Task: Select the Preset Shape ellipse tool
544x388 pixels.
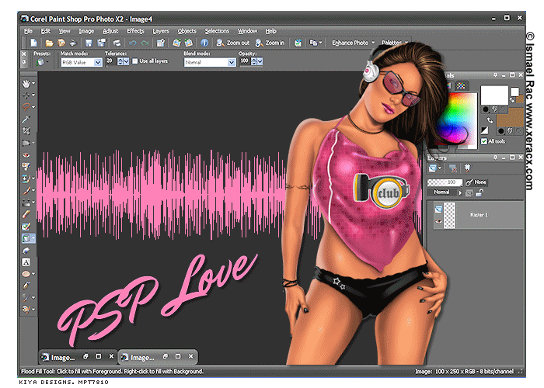Action: pos(26,274)
